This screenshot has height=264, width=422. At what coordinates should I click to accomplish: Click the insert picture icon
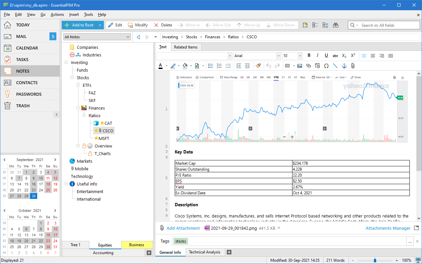pos(299,66)
